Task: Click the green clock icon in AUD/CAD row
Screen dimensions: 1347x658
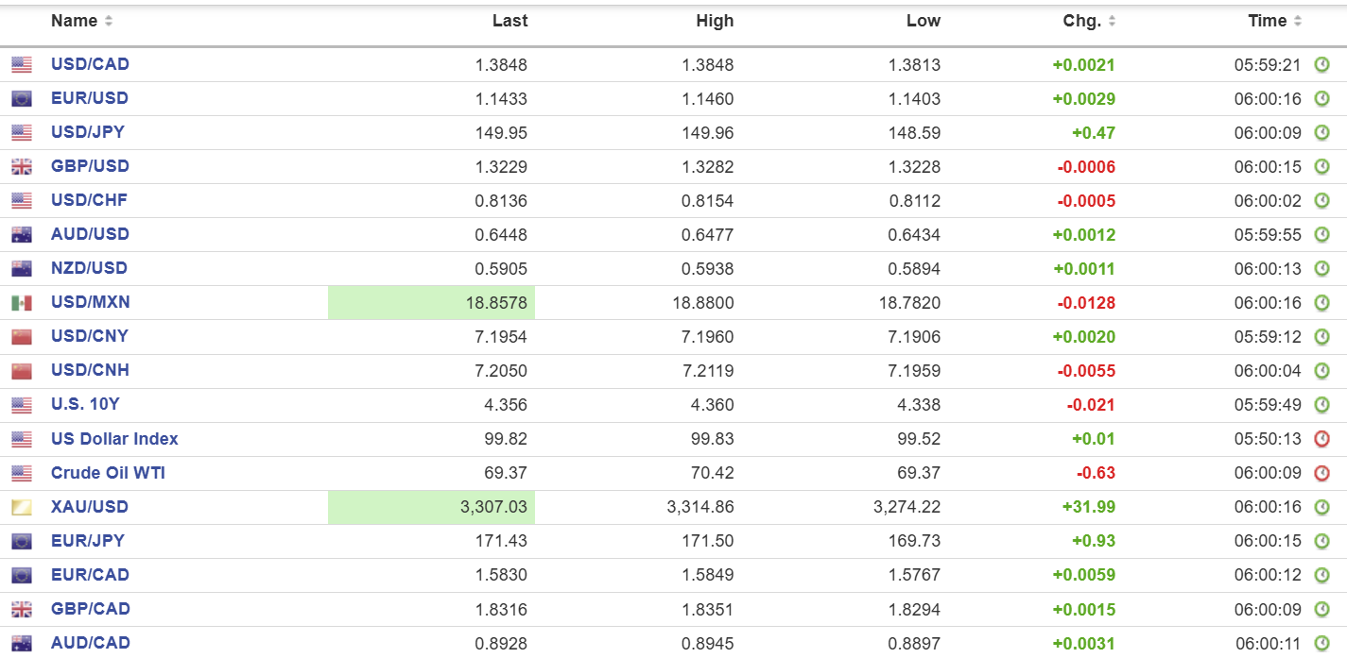Action: coord(1322,643)
